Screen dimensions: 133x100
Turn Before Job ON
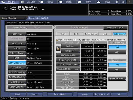[117, 65]
